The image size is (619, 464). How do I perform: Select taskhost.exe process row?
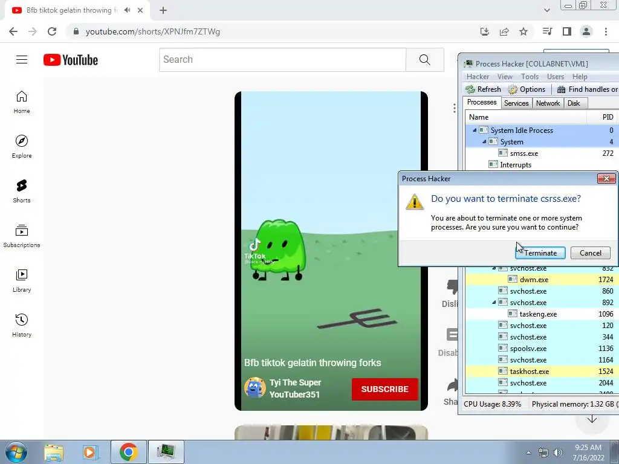pyautogui.click(x=542, y=372)
